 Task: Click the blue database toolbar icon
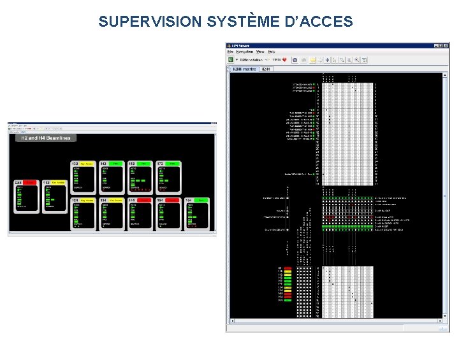click(x=295, y=60)
